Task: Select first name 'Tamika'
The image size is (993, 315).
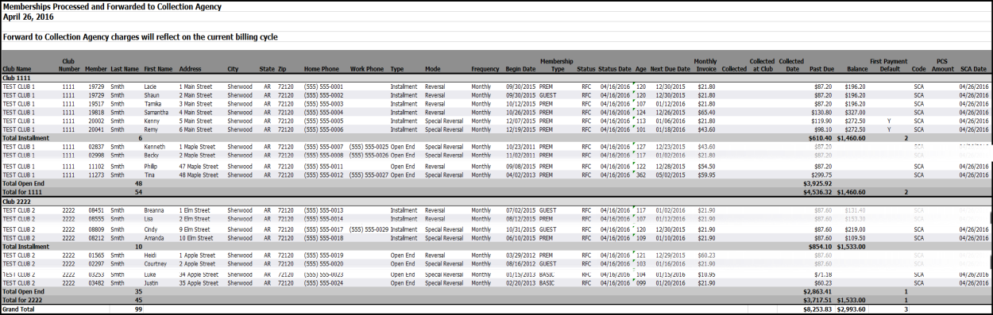Action: [x=153, y=103]
